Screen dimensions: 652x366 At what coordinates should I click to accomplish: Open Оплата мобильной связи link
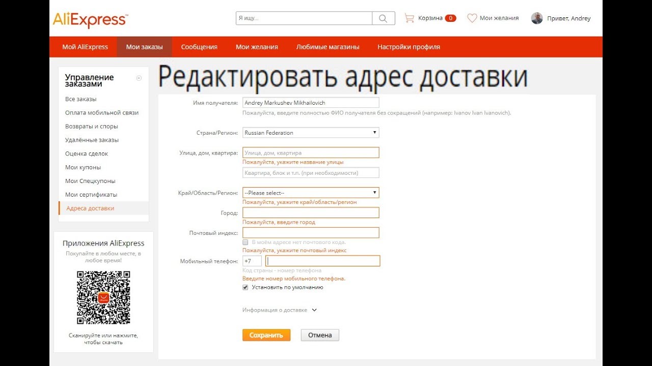(102, 113)
